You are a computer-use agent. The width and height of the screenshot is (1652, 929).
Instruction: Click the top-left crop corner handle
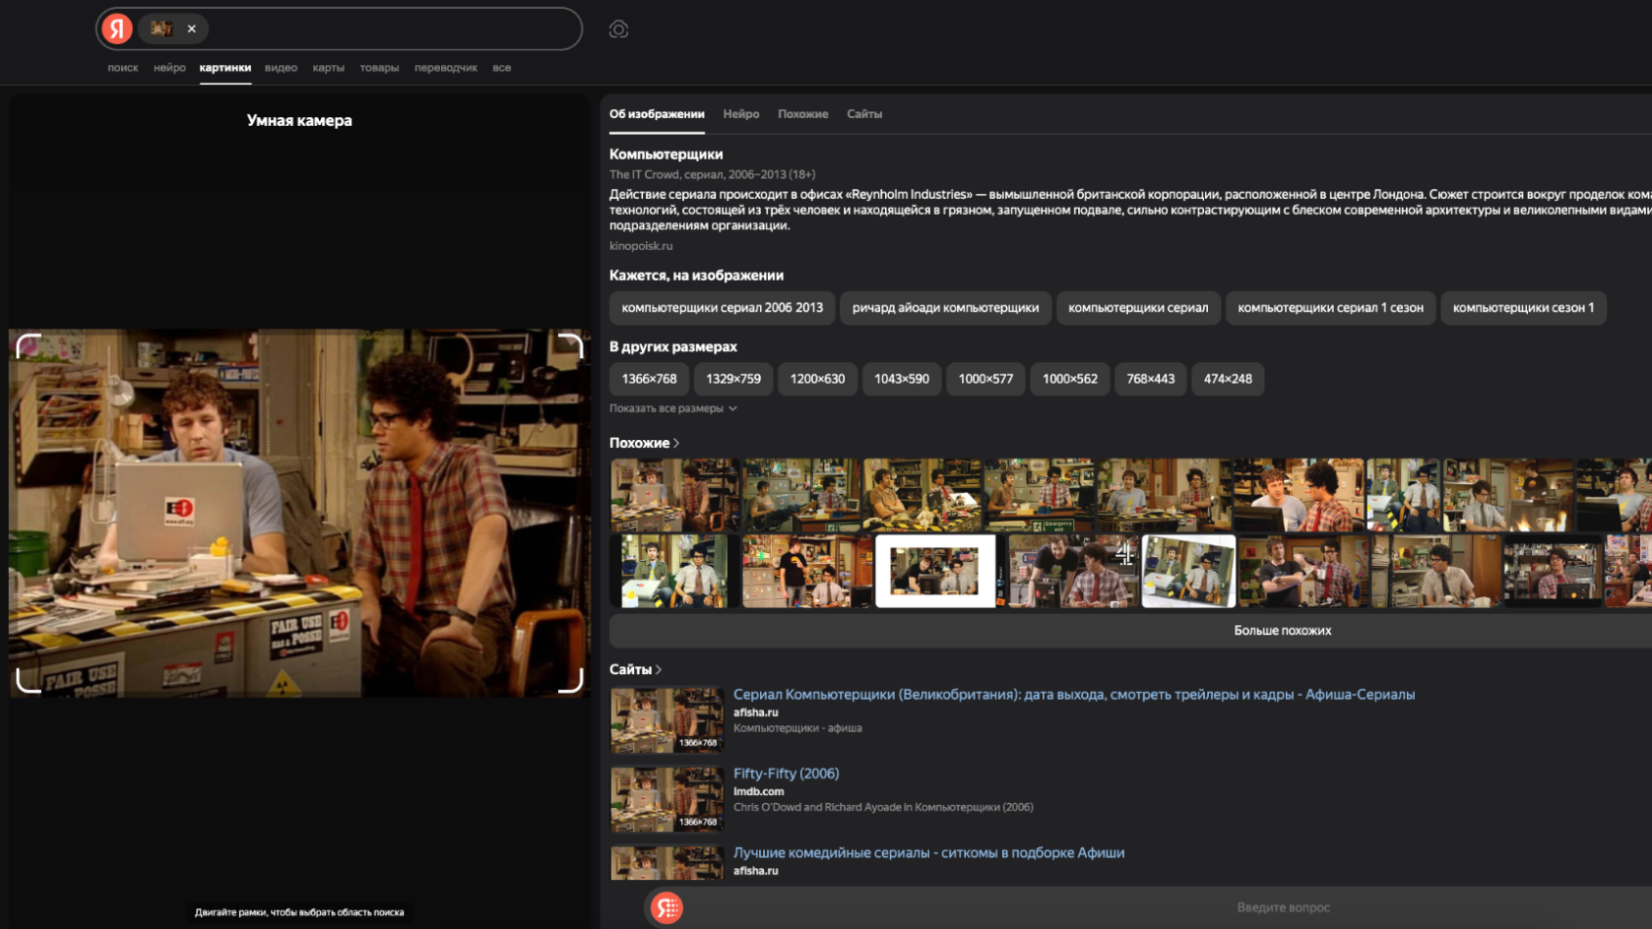click(29, 347)
